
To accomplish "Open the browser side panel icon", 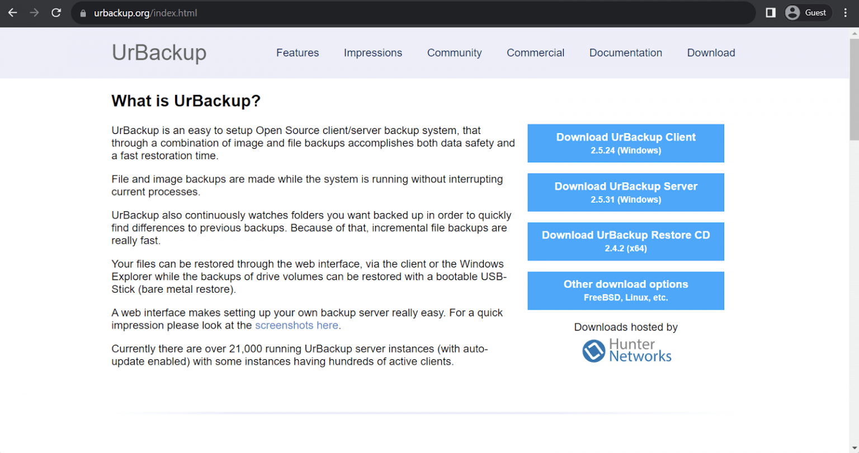I will pyautogui.click(x=770, y=12).
